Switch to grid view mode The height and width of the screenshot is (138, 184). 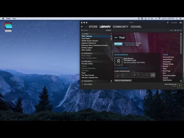181,30
